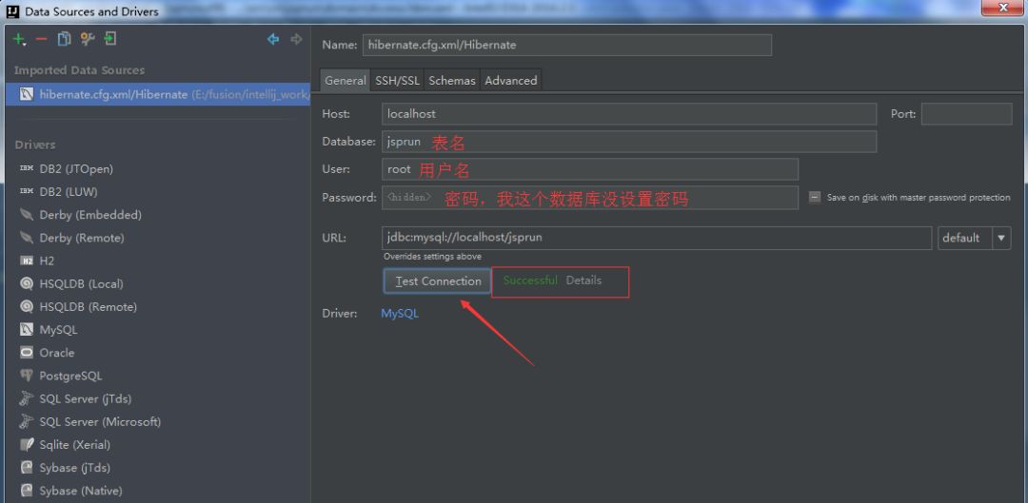1028x503 pixels.
Task: Click the Successful connection status text
Action: pyautogui.click(x=530, y=281)
